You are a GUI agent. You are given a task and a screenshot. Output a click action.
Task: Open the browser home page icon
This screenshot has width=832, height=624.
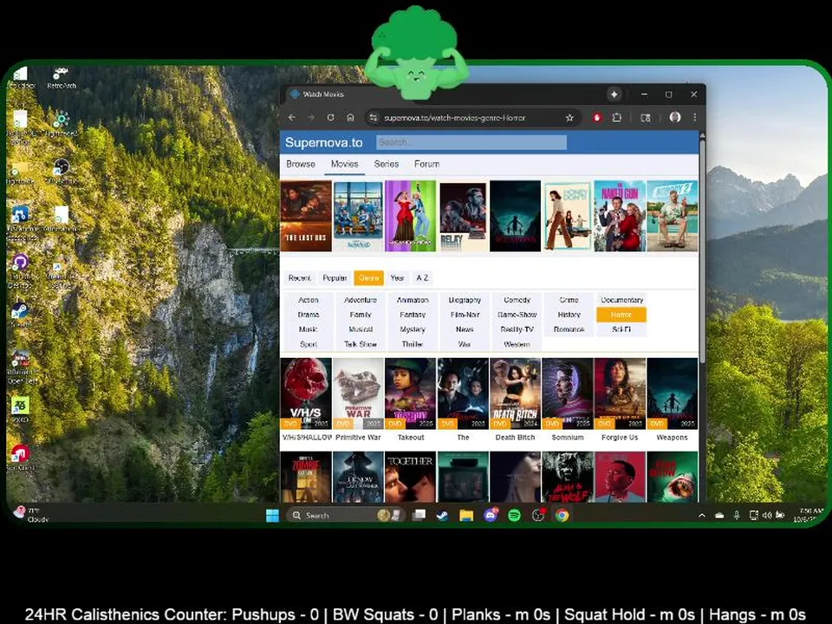pyautogui.click(x=350, y=118)
